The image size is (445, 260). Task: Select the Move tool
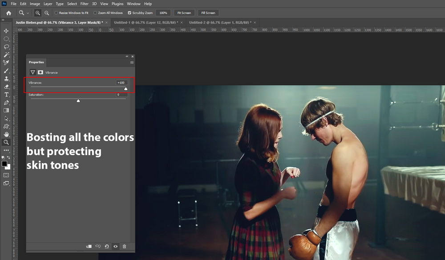tap(6, 31)
